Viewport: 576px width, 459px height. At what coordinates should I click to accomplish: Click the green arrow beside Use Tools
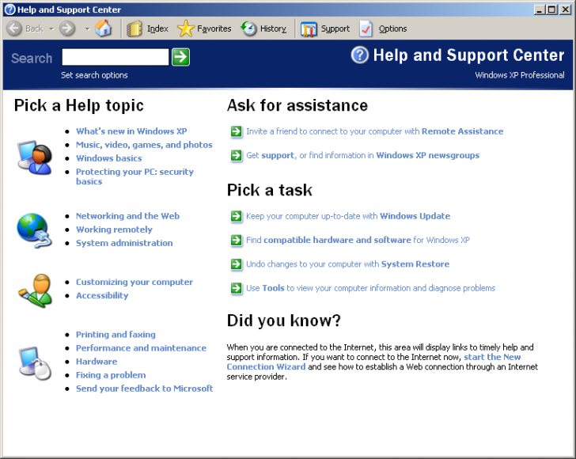pyautogui.click(x=237, y=288)
